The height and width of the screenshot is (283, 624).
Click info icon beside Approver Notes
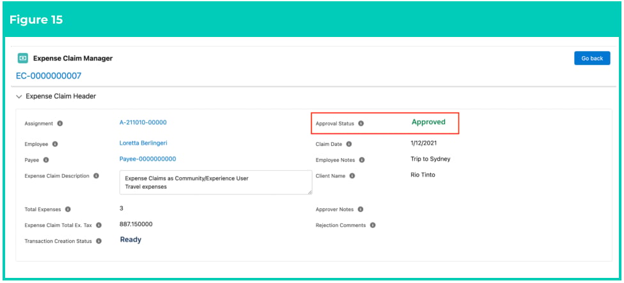click(360, 209)
